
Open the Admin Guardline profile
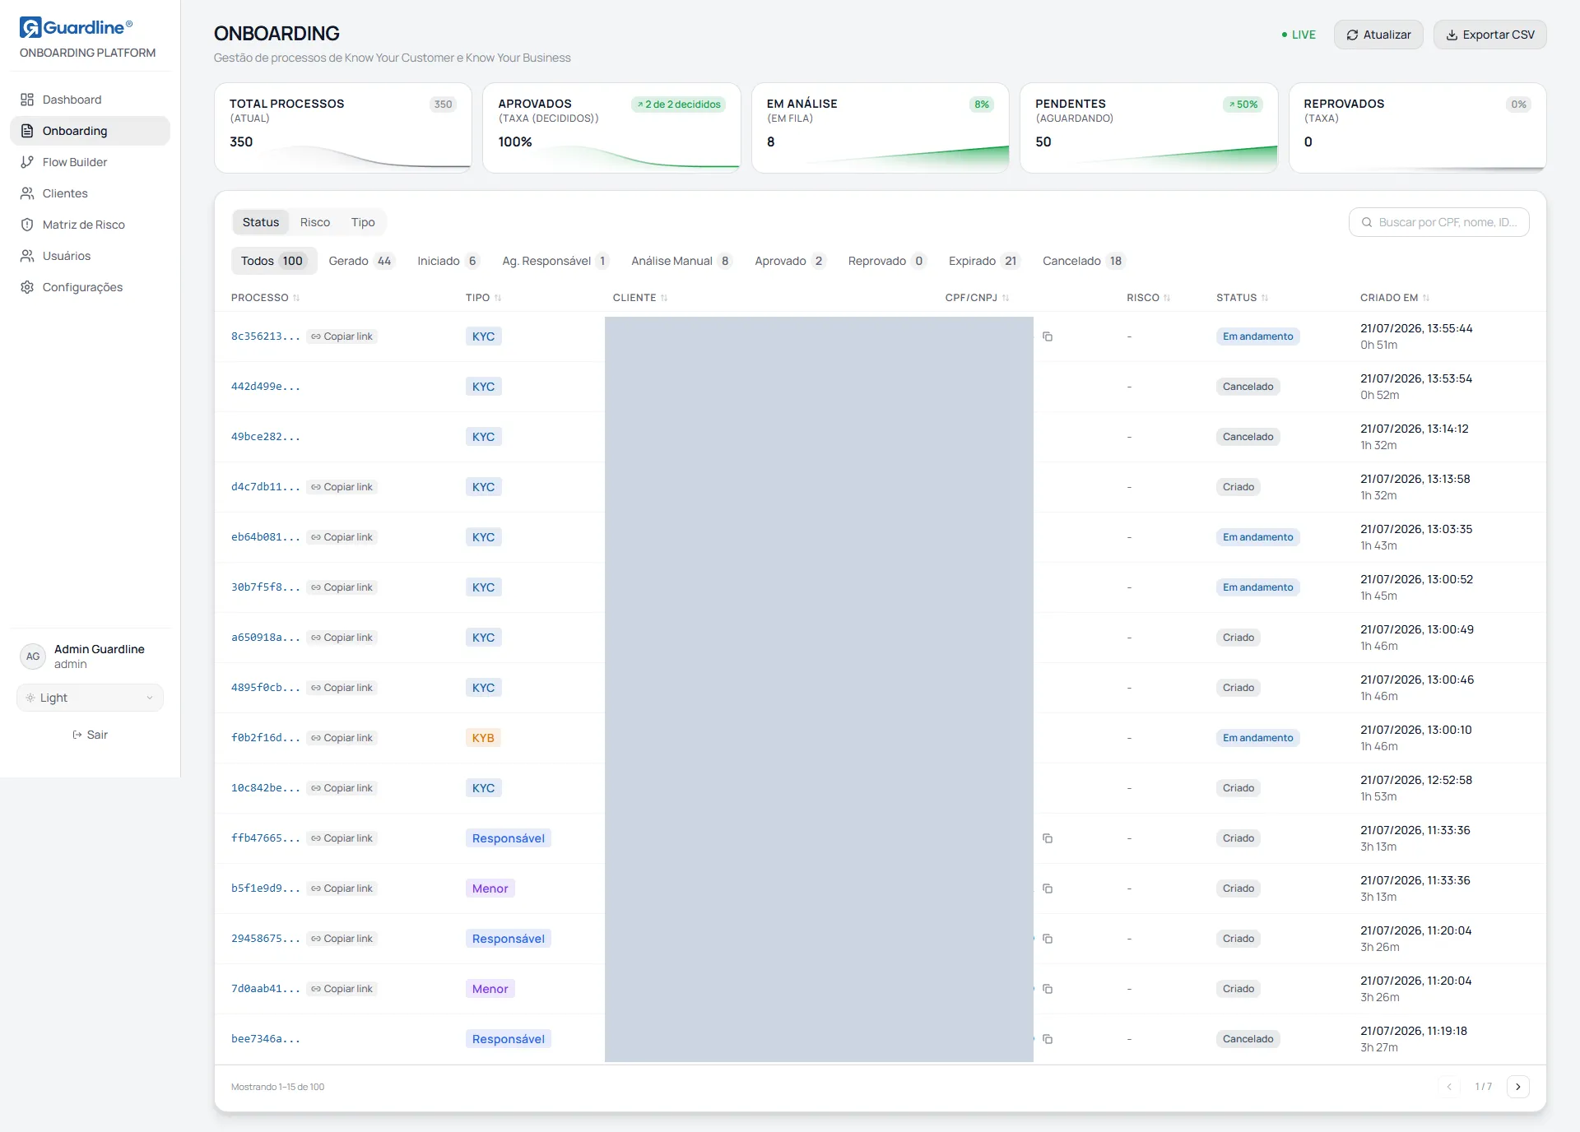90,656
